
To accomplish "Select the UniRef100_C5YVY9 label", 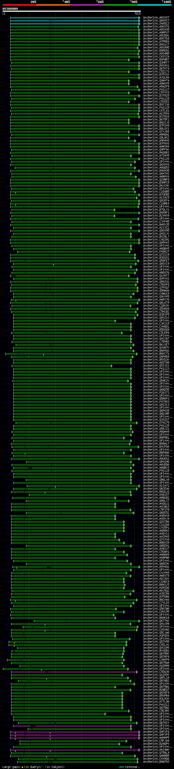I will (x=156, y=92).
